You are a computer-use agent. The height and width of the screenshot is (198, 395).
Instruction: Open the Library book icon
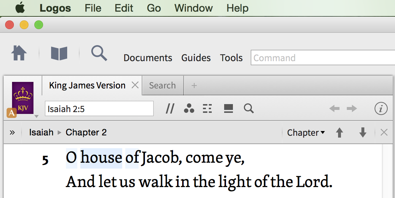coord(59,53)
